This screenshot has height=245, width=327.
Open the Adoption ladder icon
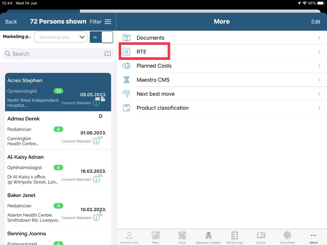[208, 235]
